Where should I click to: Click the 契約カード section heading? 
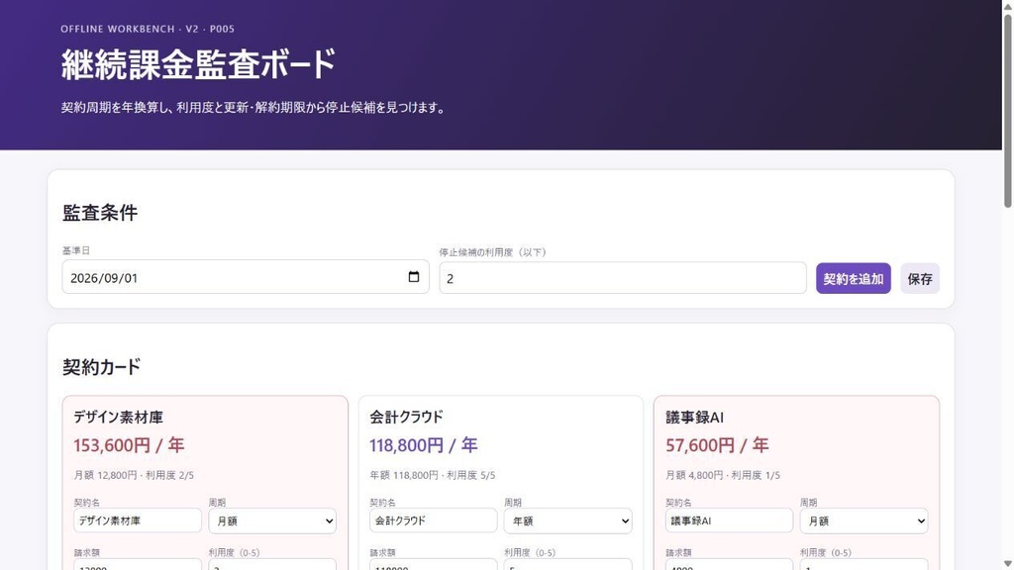(102, 367)
